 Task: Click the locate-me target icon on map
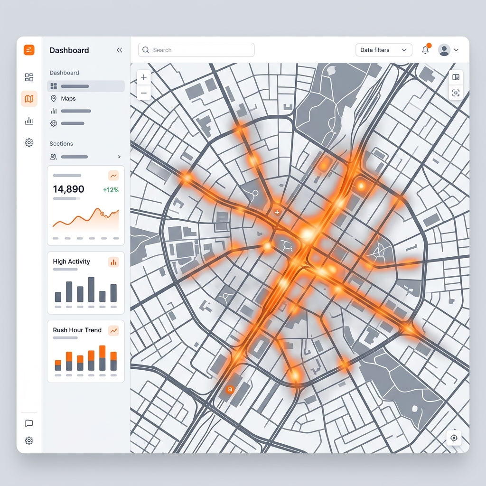click(x=454, y=438)
